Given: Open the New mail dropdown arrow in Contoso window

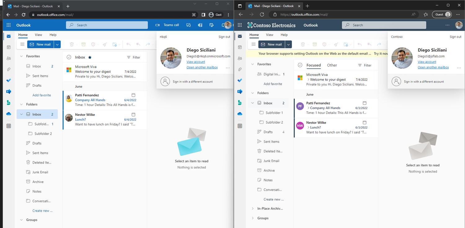Looking at the screenshot, I should click(288, 44).
